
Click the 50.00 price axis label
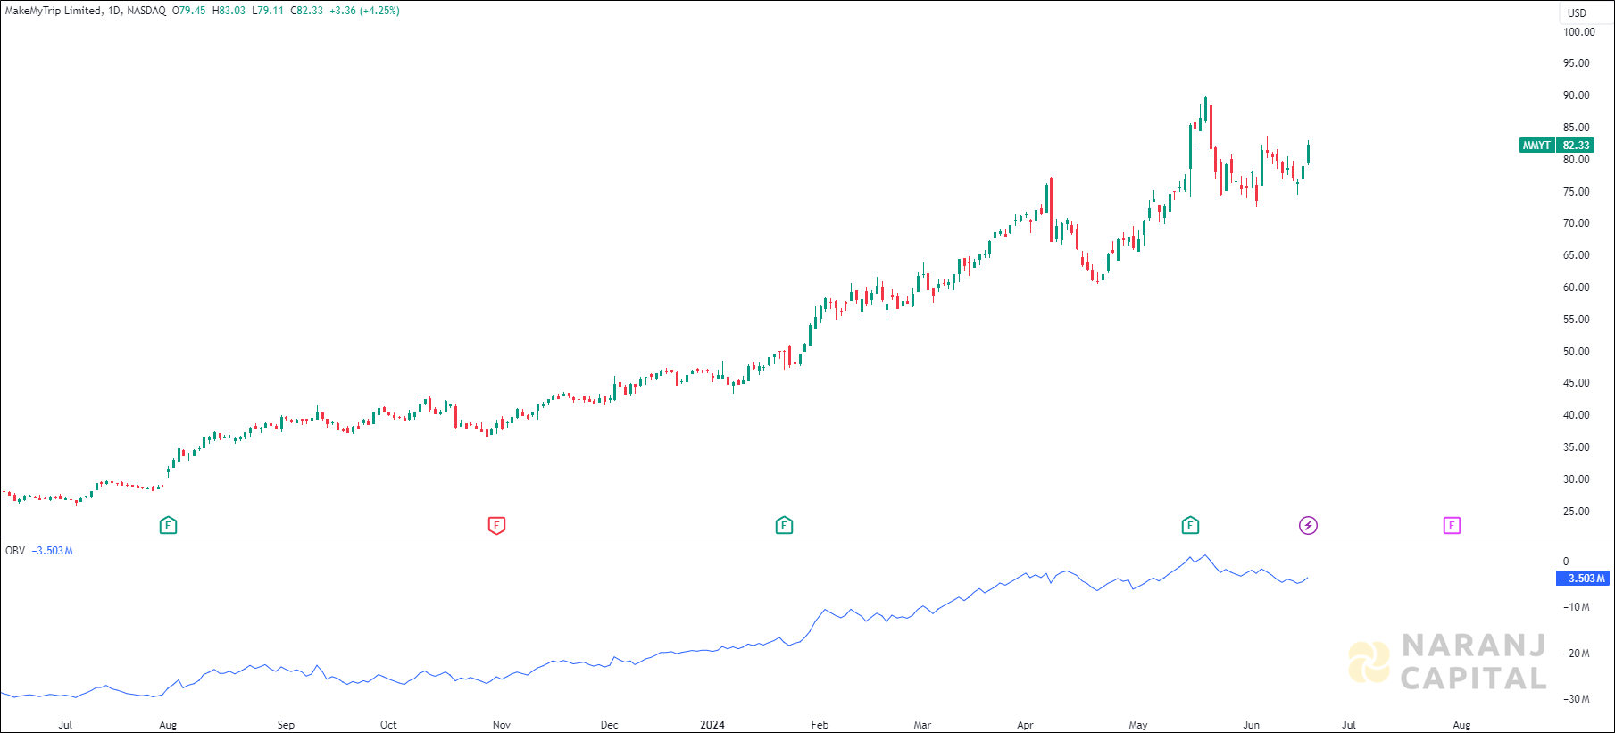point(1576,352)
